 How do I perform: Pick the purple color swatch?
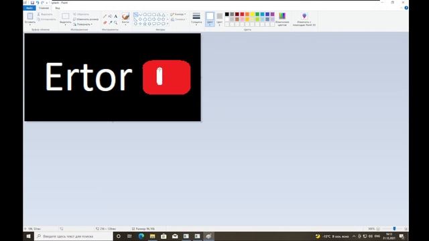pos(273,14)
